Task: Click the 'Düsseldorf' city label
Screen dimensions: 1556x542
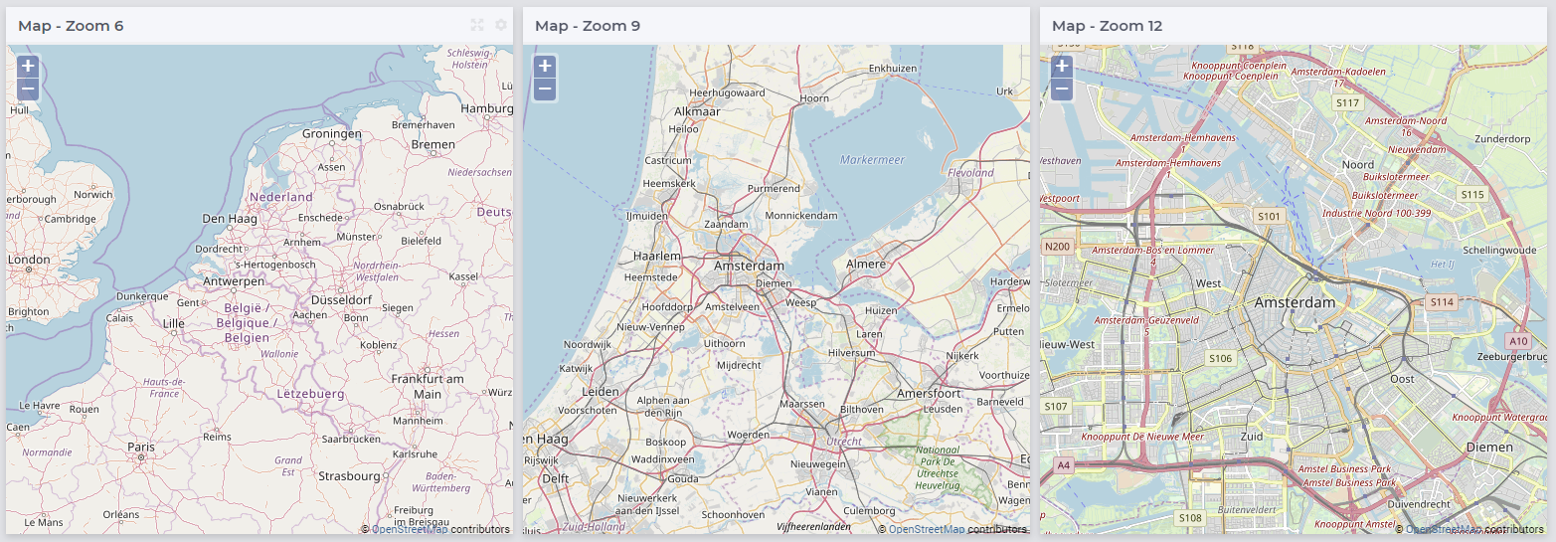Action: click(x=341, y=299)
